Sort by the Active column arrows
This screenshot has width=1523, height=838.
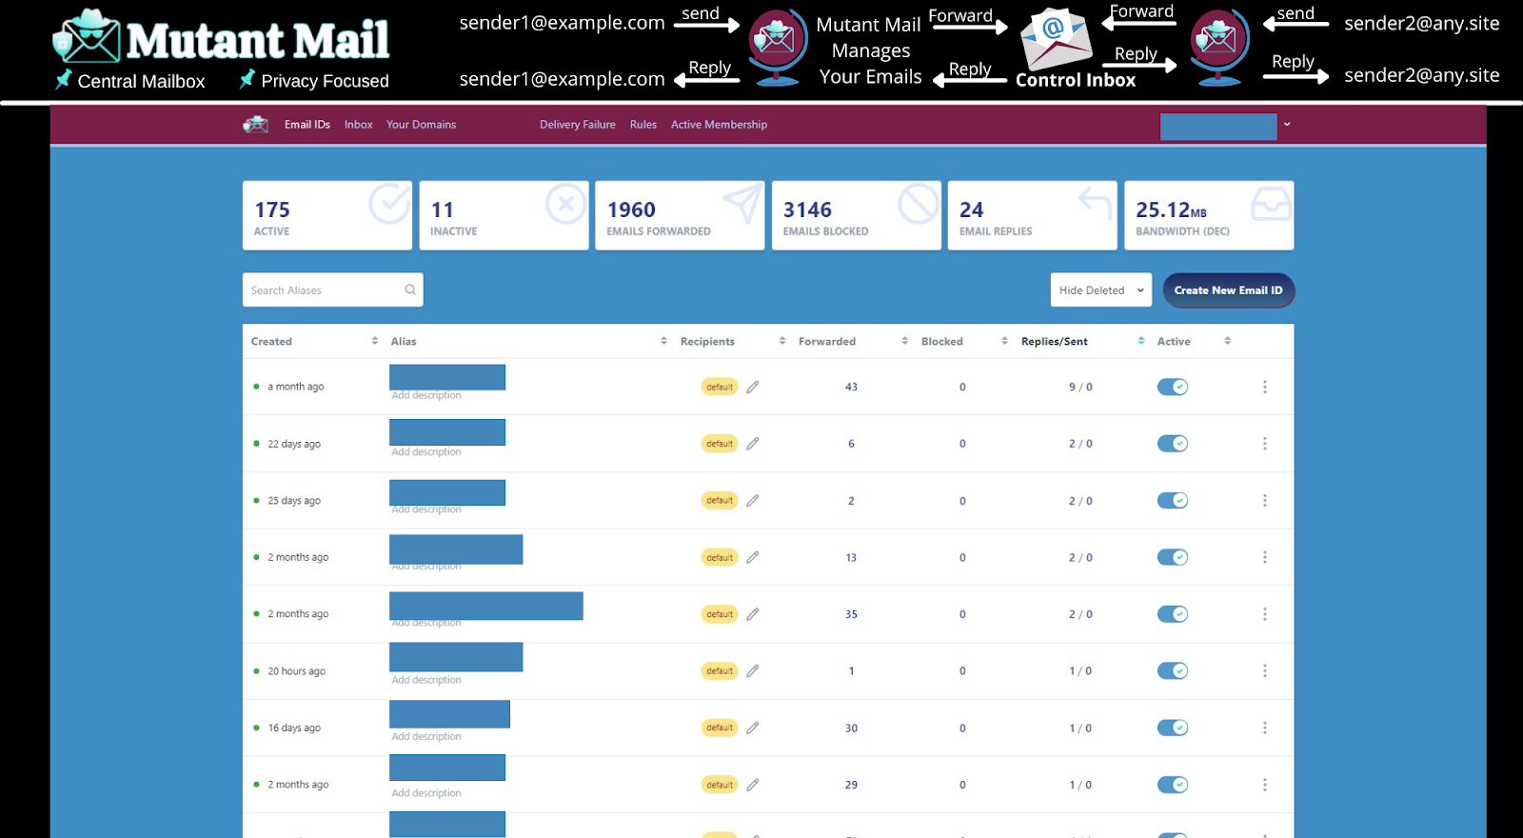(x=1228, y=341)
